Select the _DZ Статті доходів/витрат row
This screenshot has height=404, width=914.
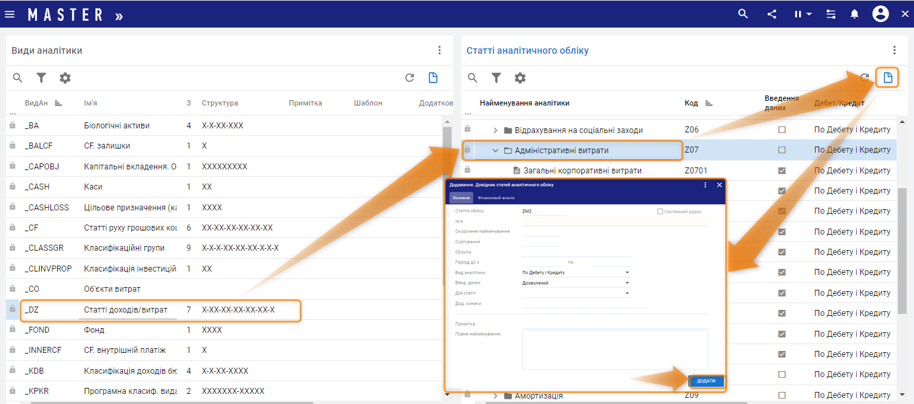click(125, 310)
